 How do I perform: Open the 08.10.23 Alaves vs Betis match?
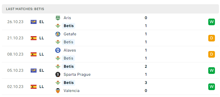110,54
